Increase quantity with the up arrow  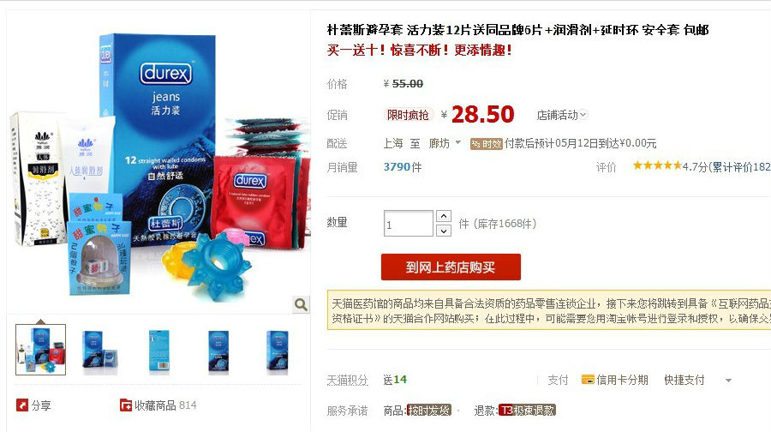pyautogui.click(x=444, y=216)
